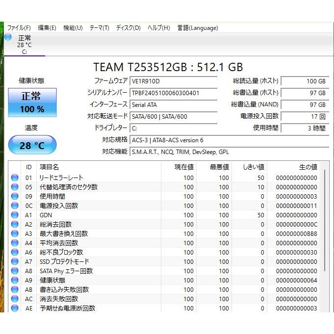Open the ディスク(D) menu
This screenshot has height=334, width=334.
pyautogui.click(x=128, y=28)
